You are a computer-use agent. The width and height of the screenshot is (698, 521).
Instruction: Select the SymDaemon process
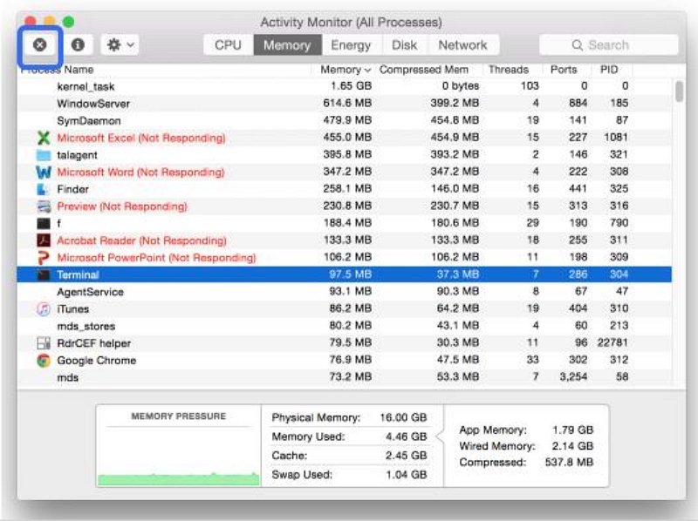89,121
